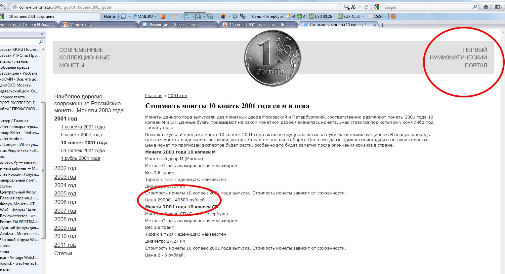Reload the page with refresh button
This screenshot has height=274, width=505.
tap(366, 7)
